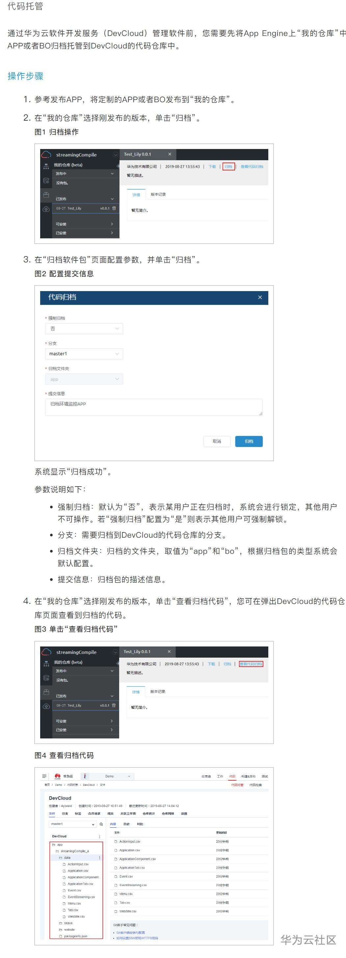346x958 pixels.
Task: Click the 提交信息 text area
Action: [154, 407]
